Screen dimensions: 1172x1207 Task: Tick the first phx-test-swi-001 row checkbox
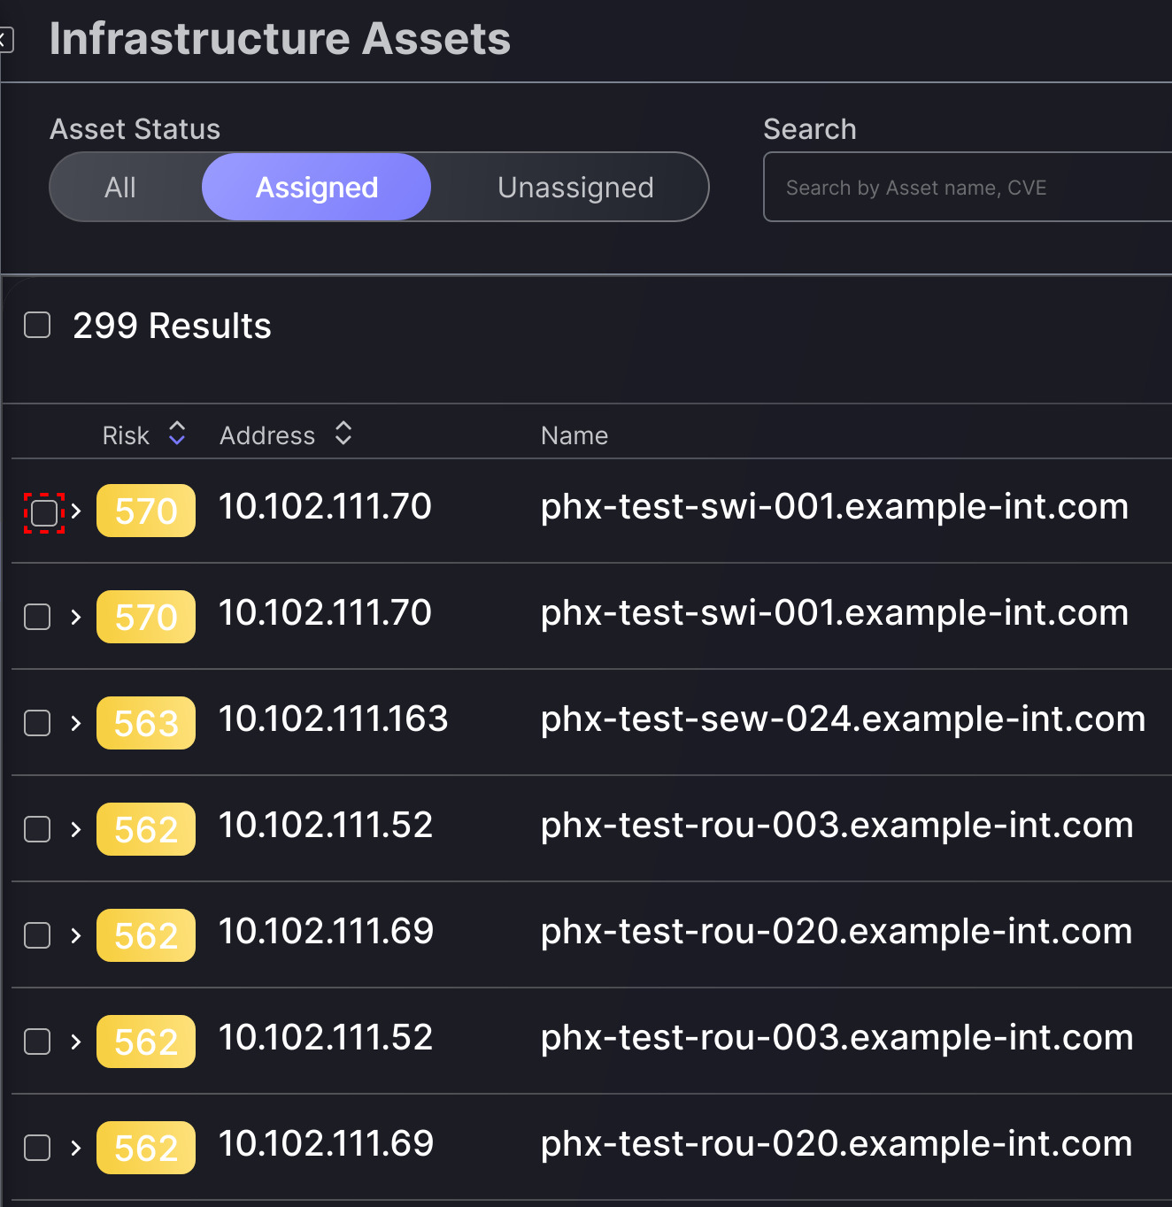click(43, 512)
